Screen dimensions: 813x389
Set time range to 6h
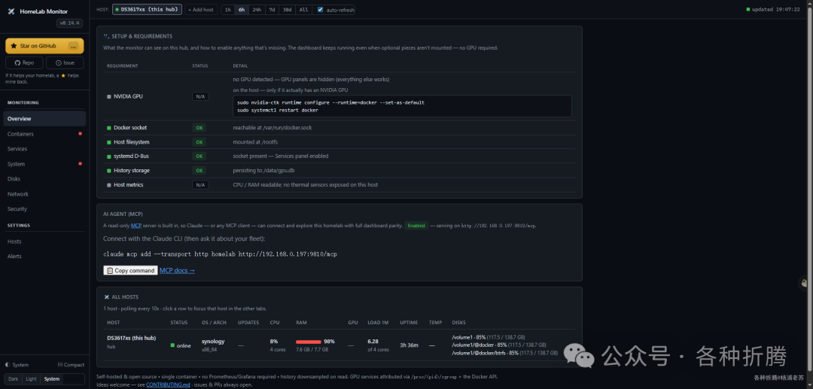click(x=242, y=9)
